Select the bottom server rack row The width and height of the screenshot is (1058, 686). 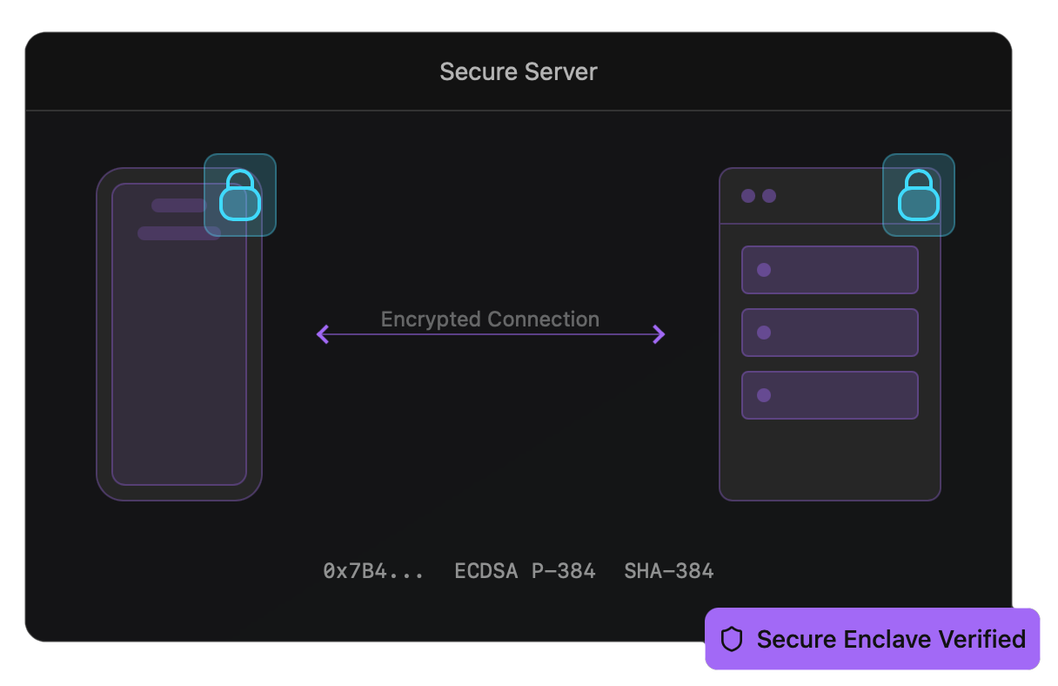tap(830, 395)
